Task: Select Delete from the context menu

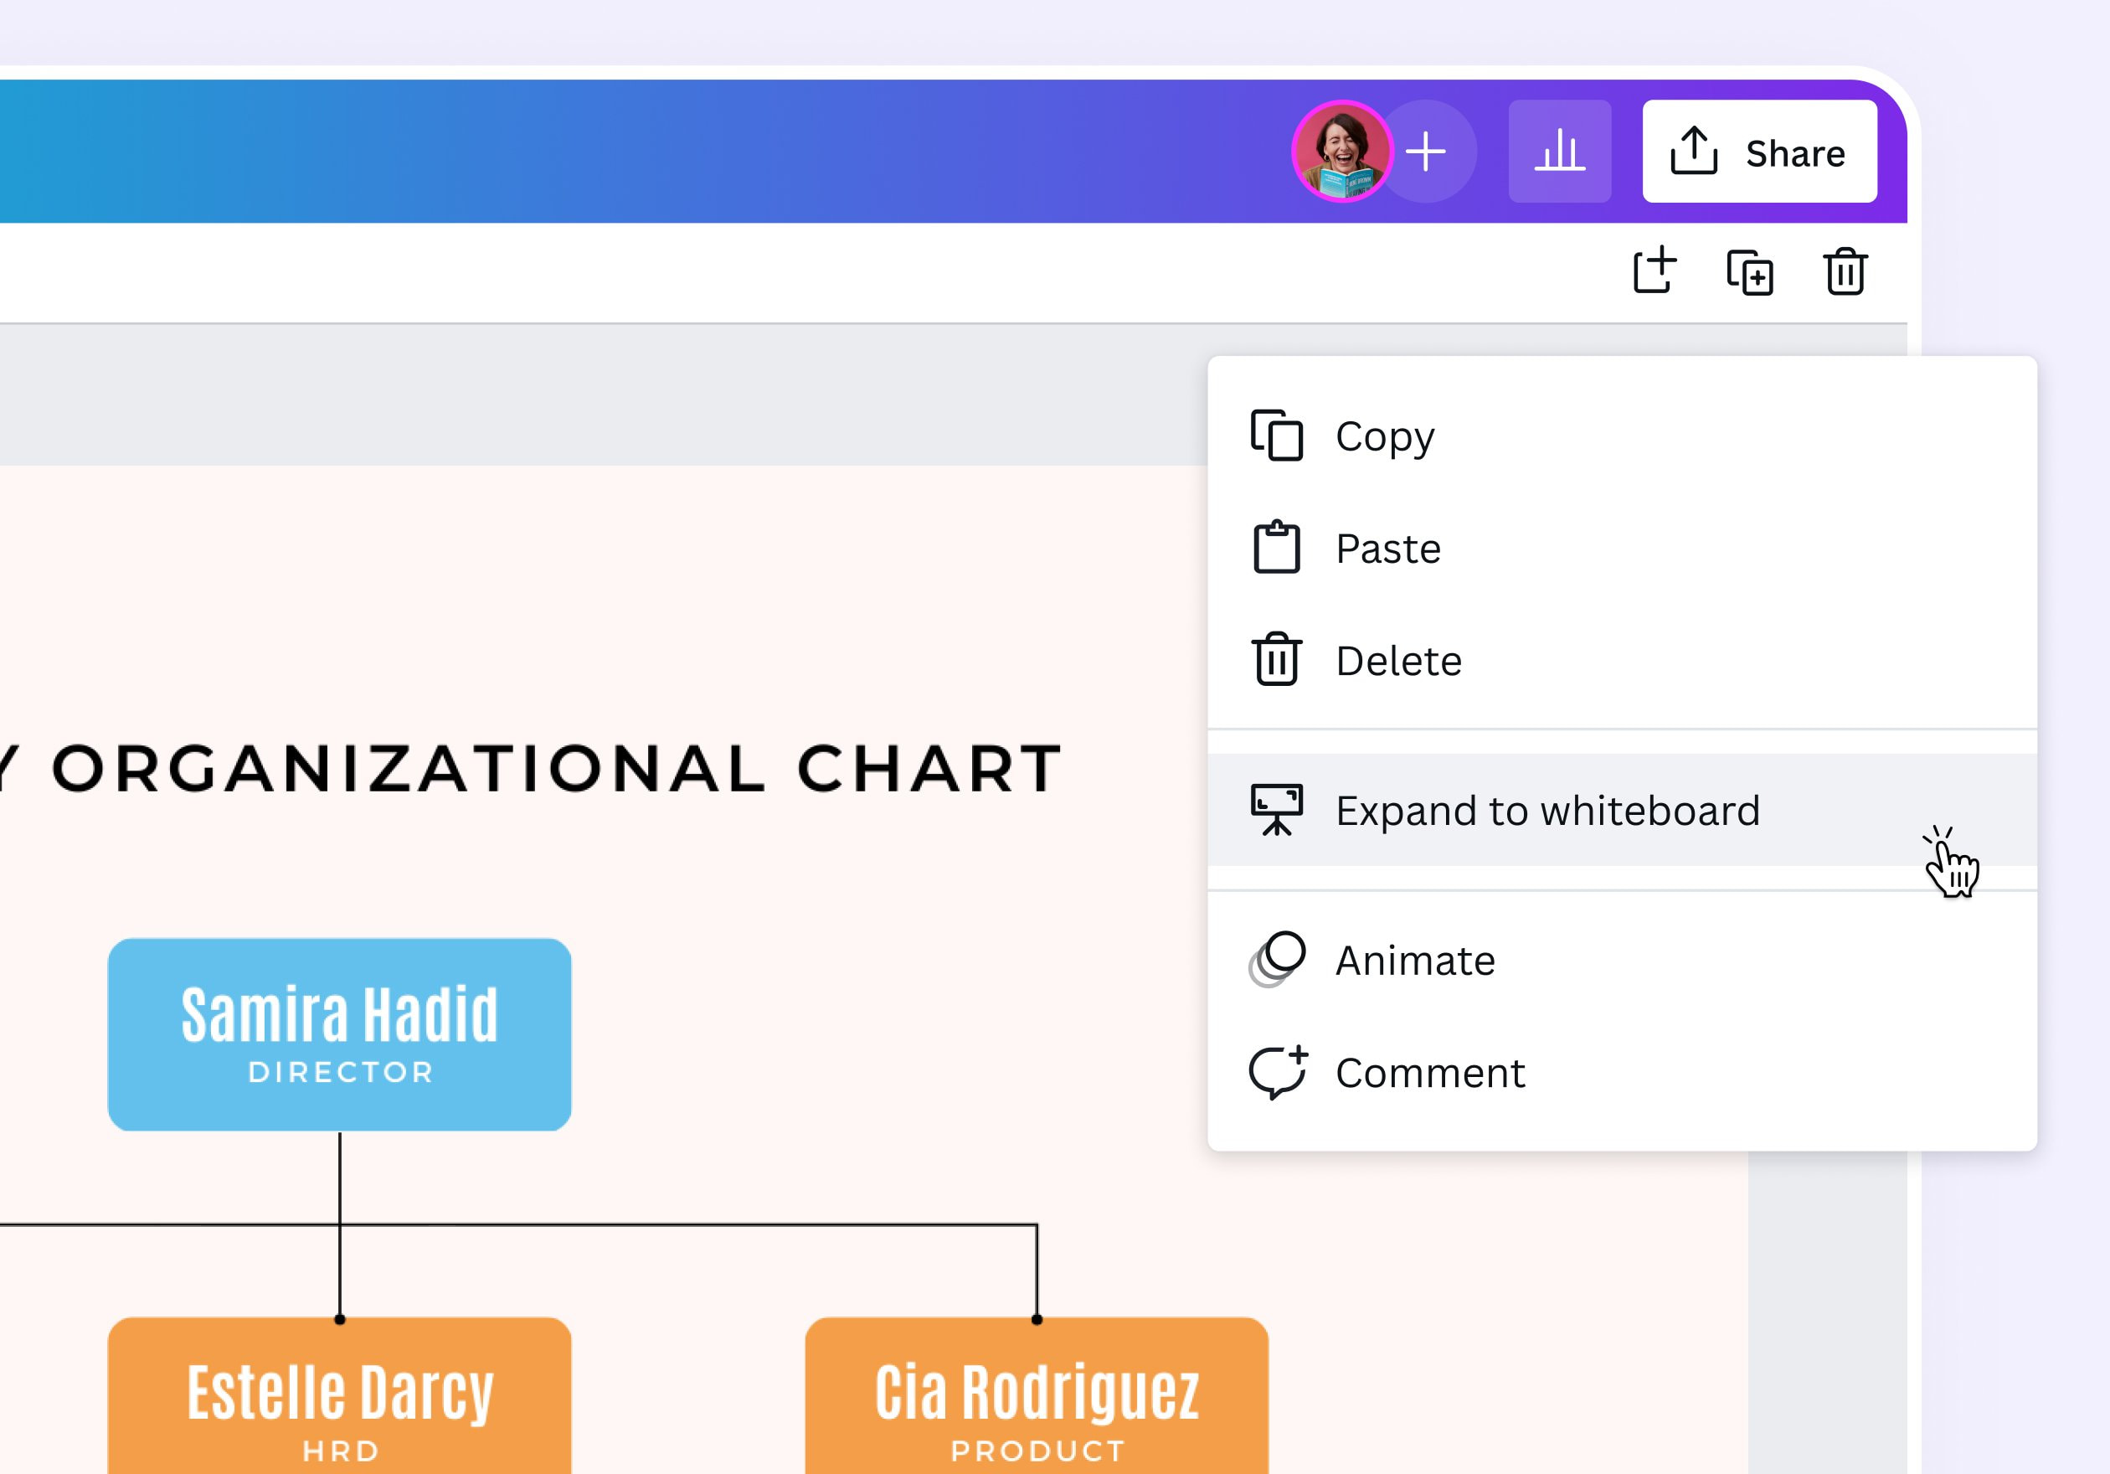Action: point(1397,660)
